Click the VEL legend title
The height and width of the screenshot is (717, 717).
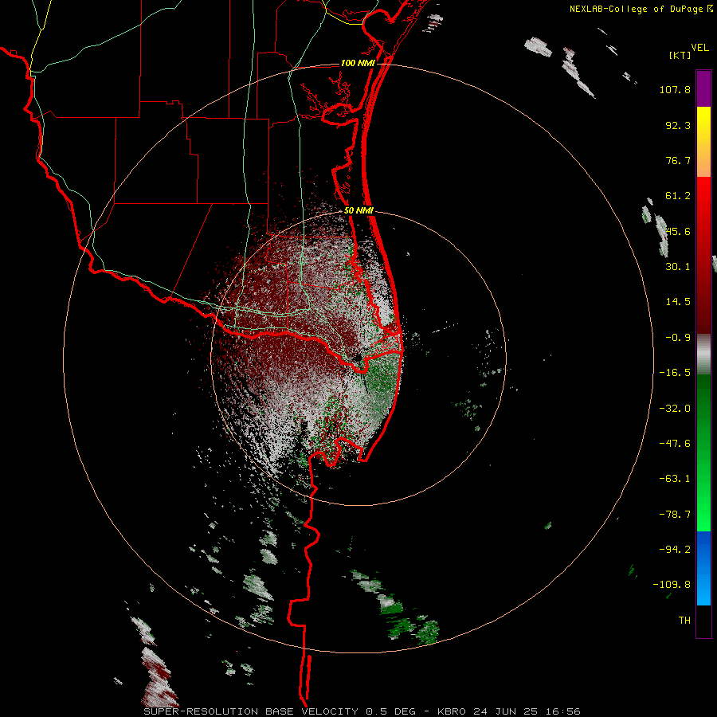coord(699,48)
